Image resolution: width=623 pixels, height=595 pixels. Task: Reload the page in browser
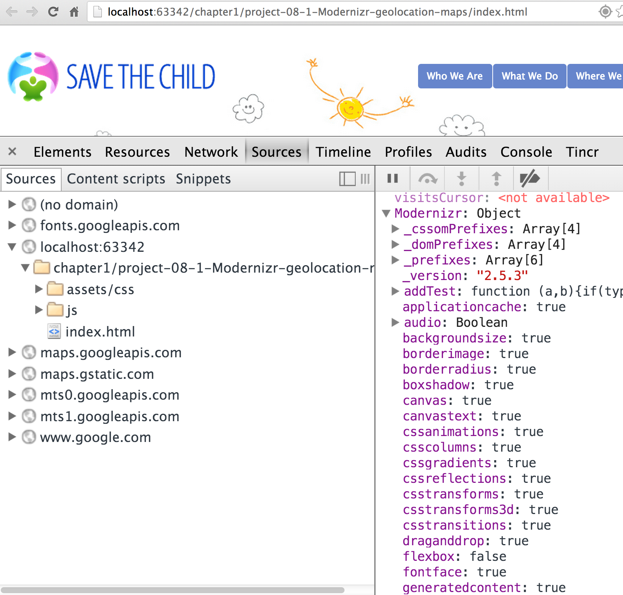tap(53, 12)
